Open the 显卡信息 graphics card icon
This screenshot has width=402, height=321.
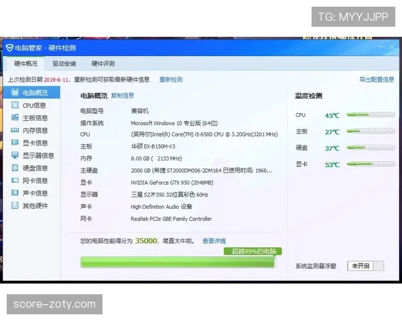[x=15, y=142]
